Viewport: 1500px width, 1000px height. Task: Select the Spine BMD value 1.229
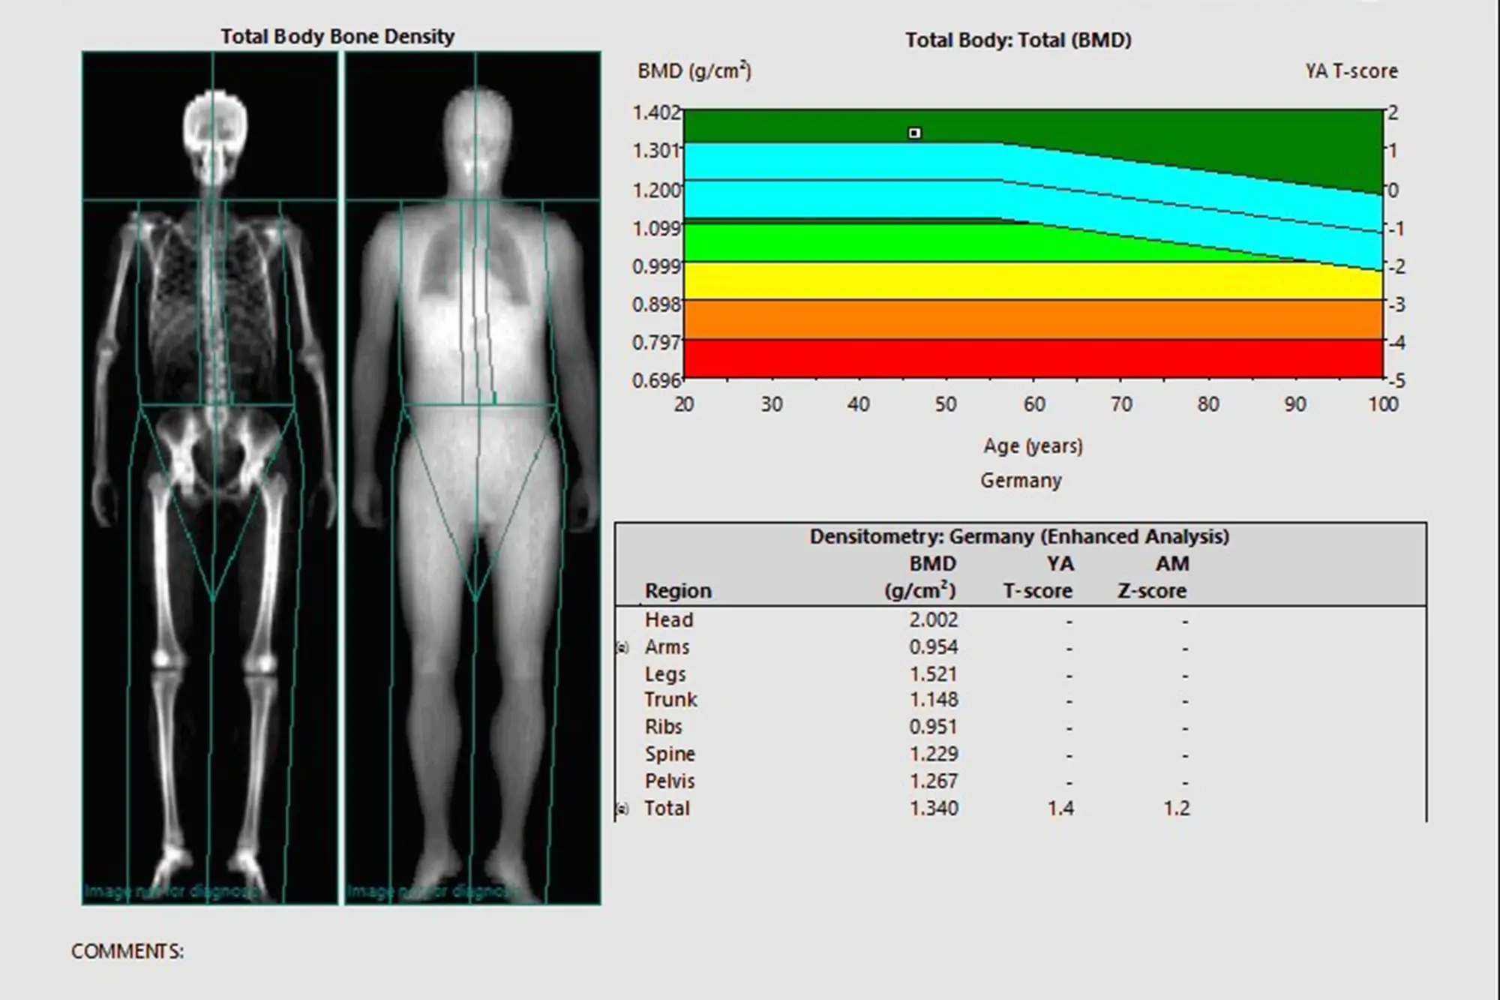(x=933, y=754)
